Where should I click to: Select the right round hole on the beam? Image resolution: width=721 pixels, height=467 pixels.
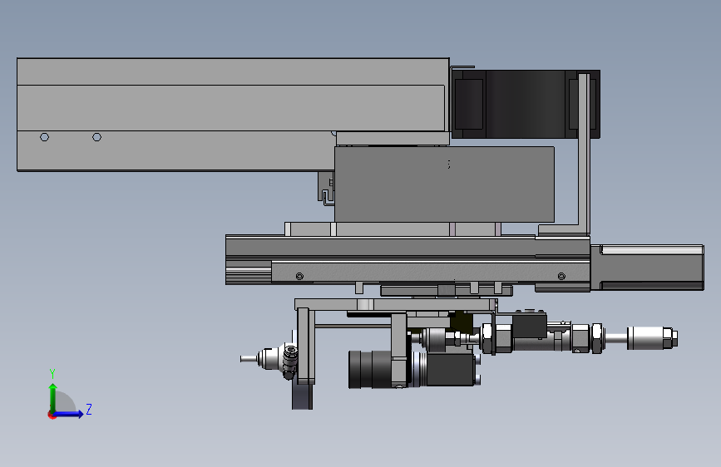[96, 137]
